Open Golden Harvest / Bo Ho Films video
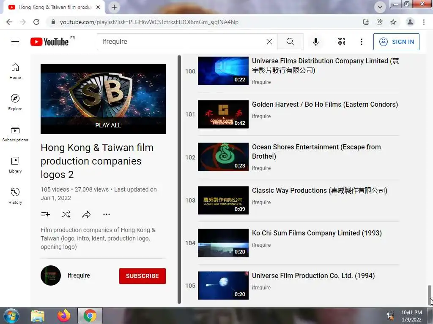The image size is (433, 324). click(325, 105)
